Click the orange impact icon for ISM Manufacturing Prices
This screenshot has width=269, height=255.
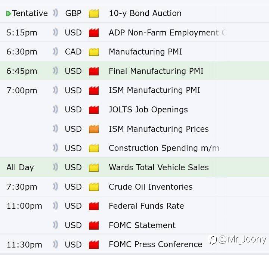click(94, 129)
